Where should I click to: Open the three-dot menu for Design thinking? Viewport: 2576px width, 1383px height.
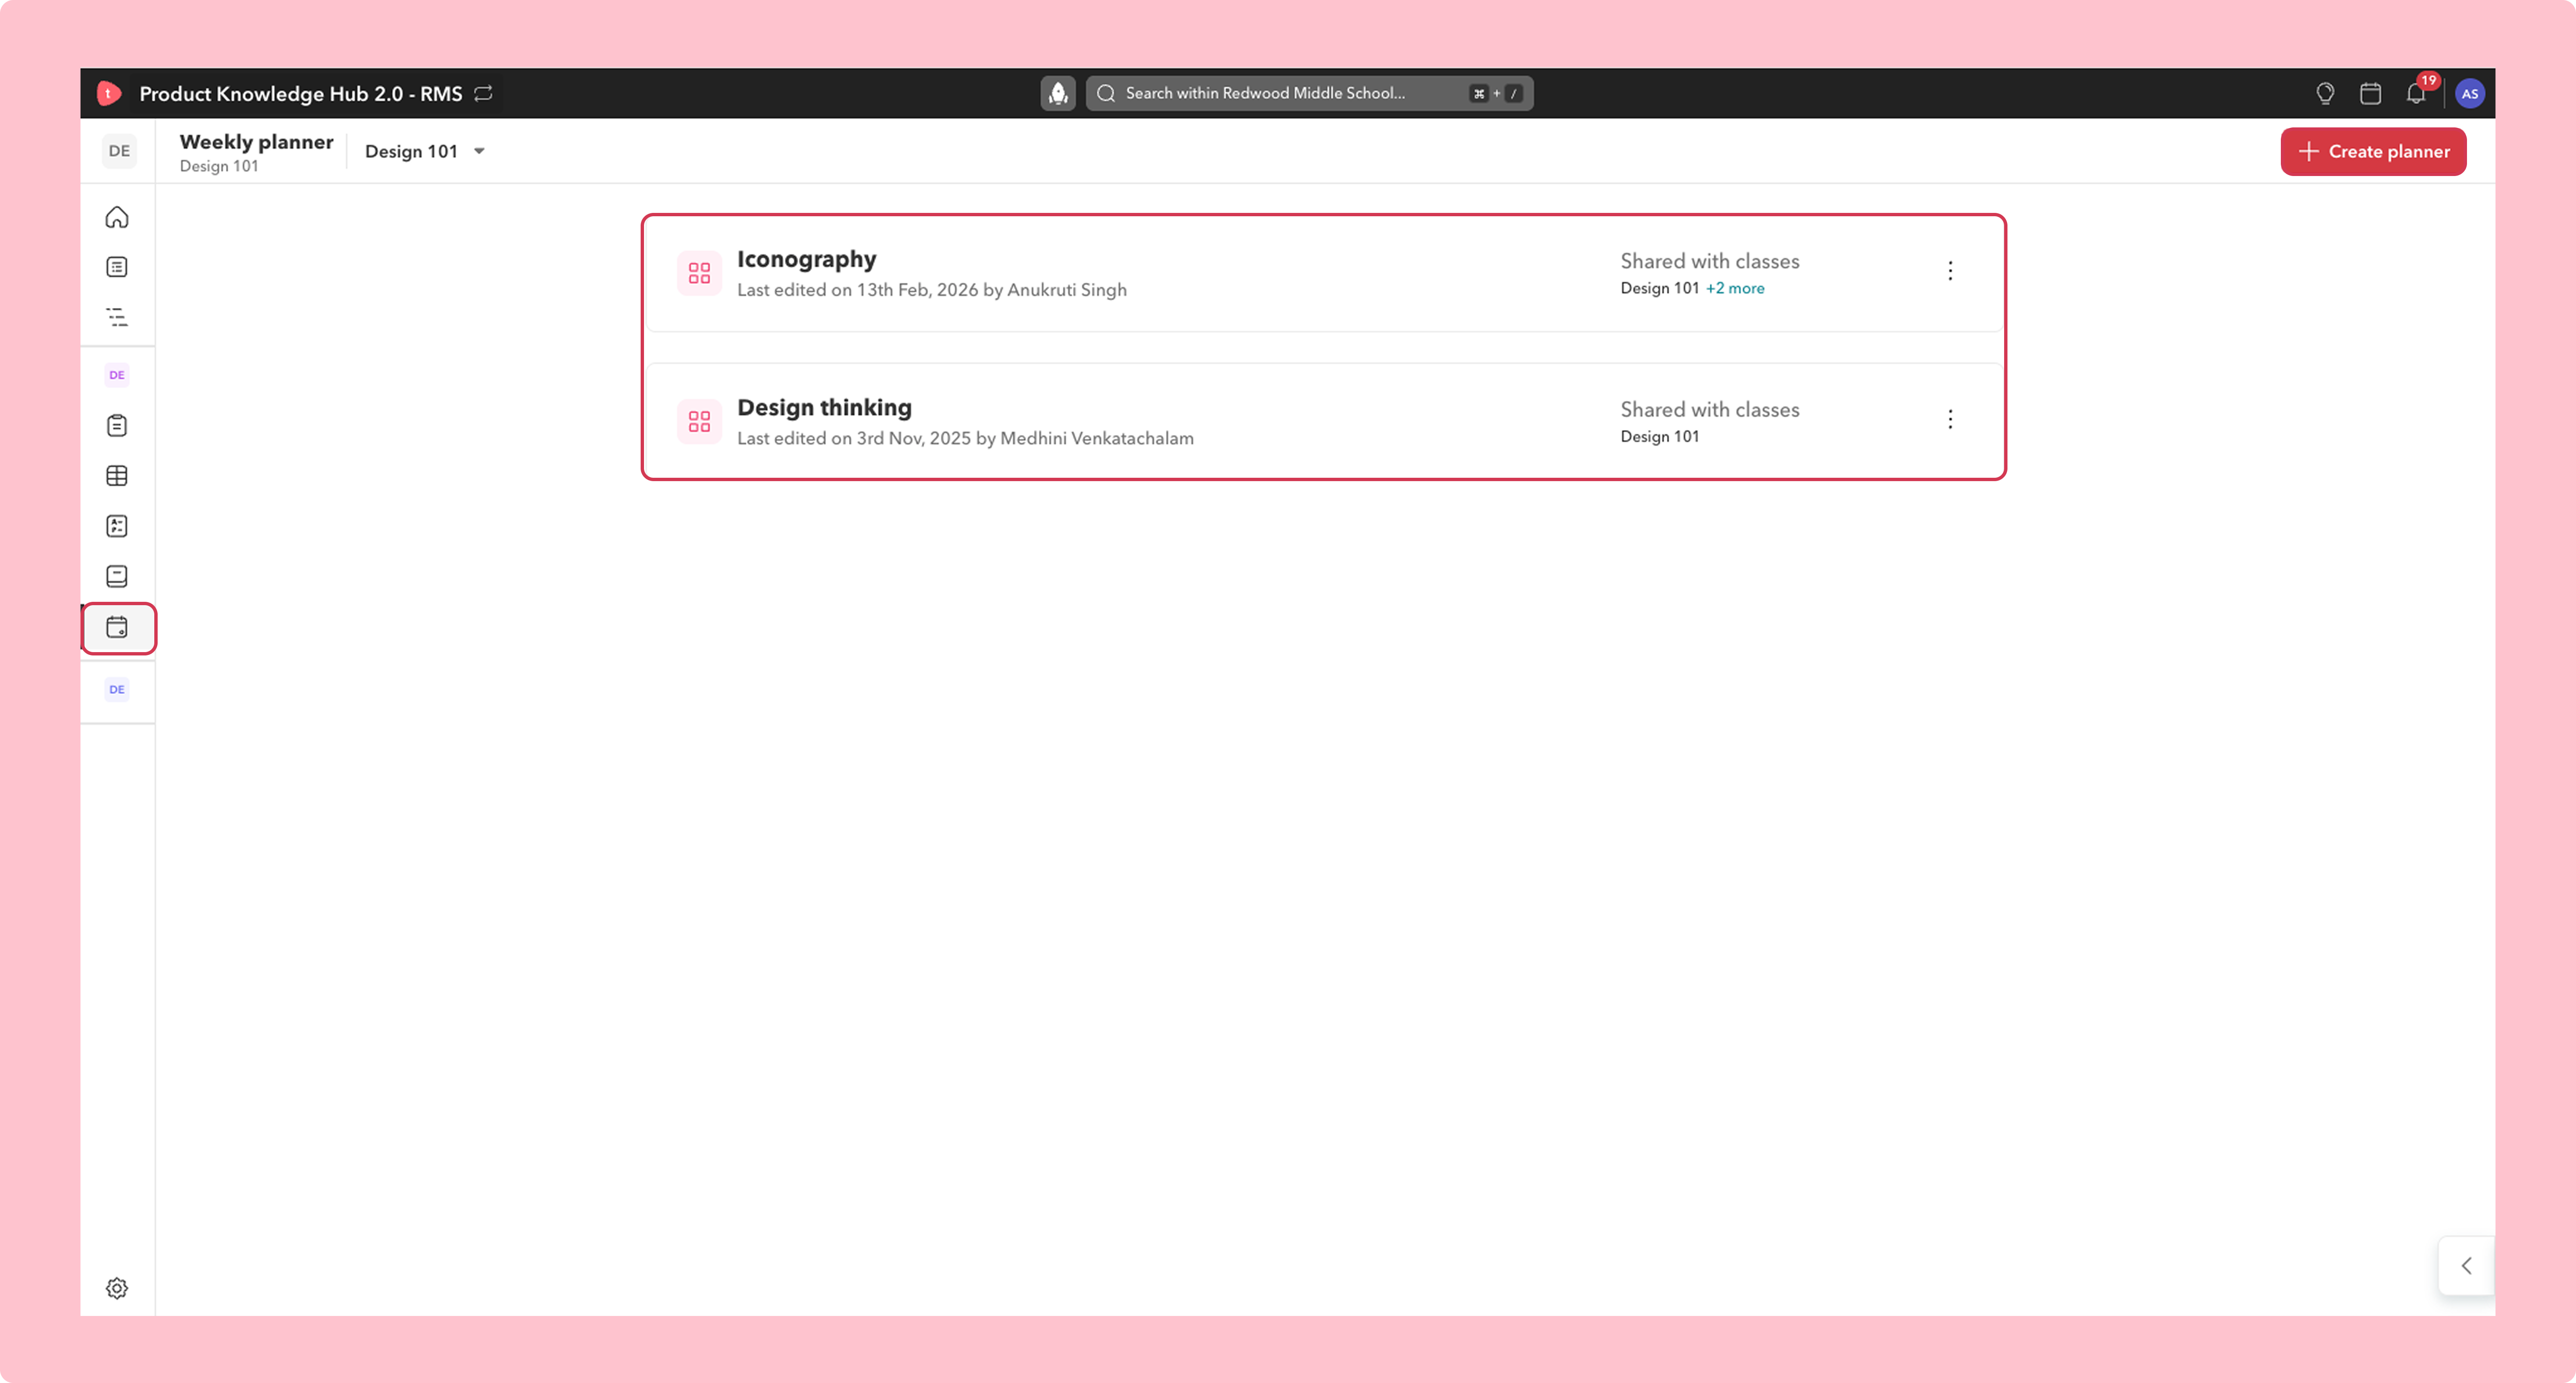[x=1950, y=419]
